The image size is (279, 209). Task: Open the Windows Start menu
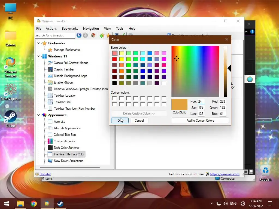click(x=7, y=204)
